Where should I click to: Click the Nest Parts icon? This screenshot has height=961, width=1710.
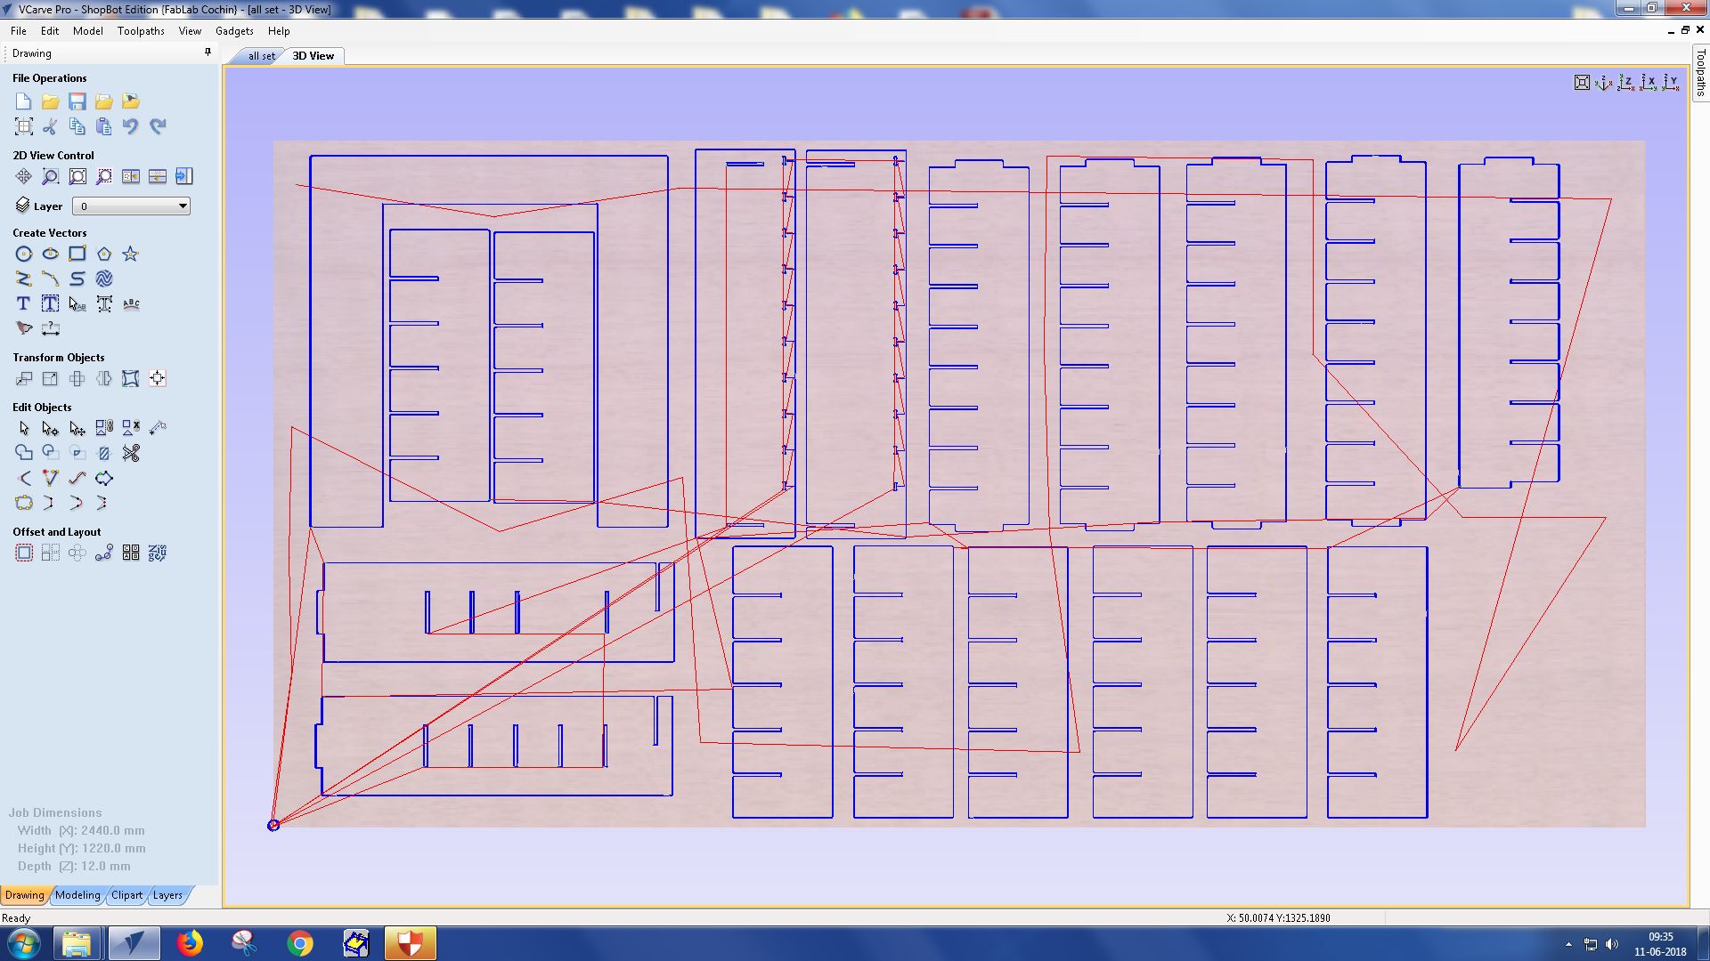[x=158, y=553]
